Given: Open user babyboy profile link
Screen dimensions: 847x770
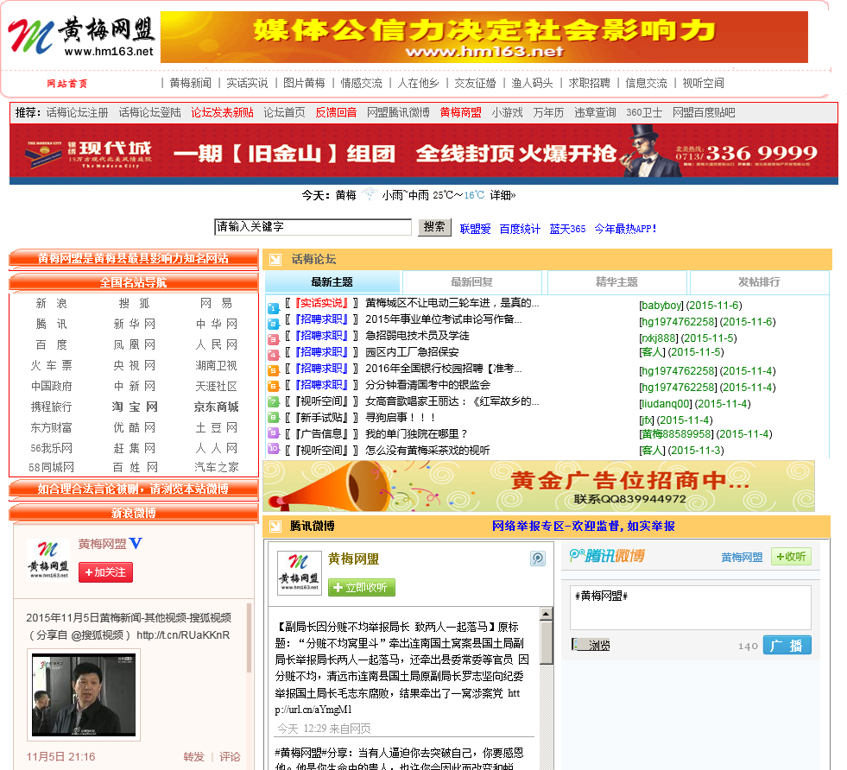Looking at the screenshot, I should pyautogui.click(x=661, y=306).
